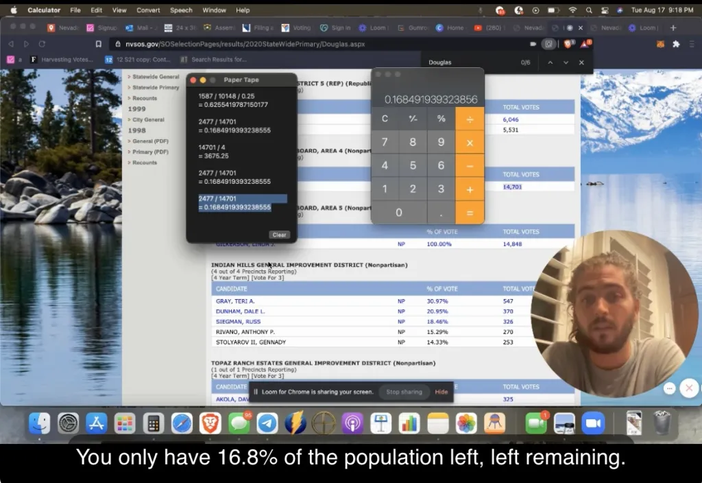Click the Brave Shields icon in the address bar
The width and height of the screenshot is (702, 483).
pyautogui.click(x=568, y=44)
